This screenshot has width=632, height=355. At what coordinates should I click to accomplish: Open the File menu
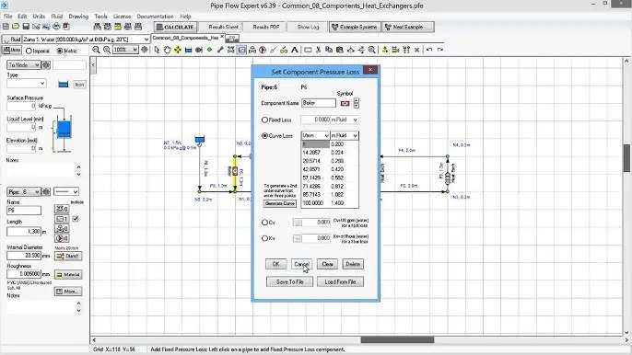pos(7,17)
